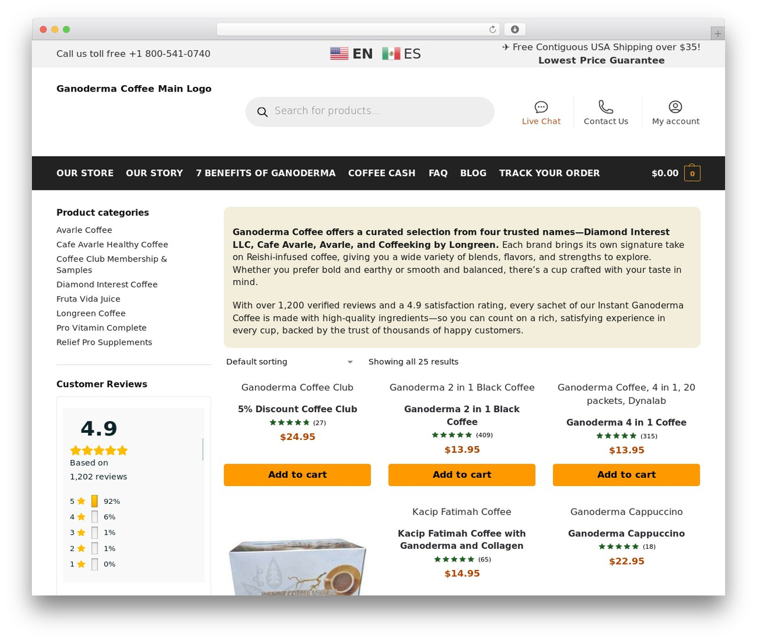Open the Avarle Coffee category link
This screenshot has width=757, height=641.
(x=84, y=230)
